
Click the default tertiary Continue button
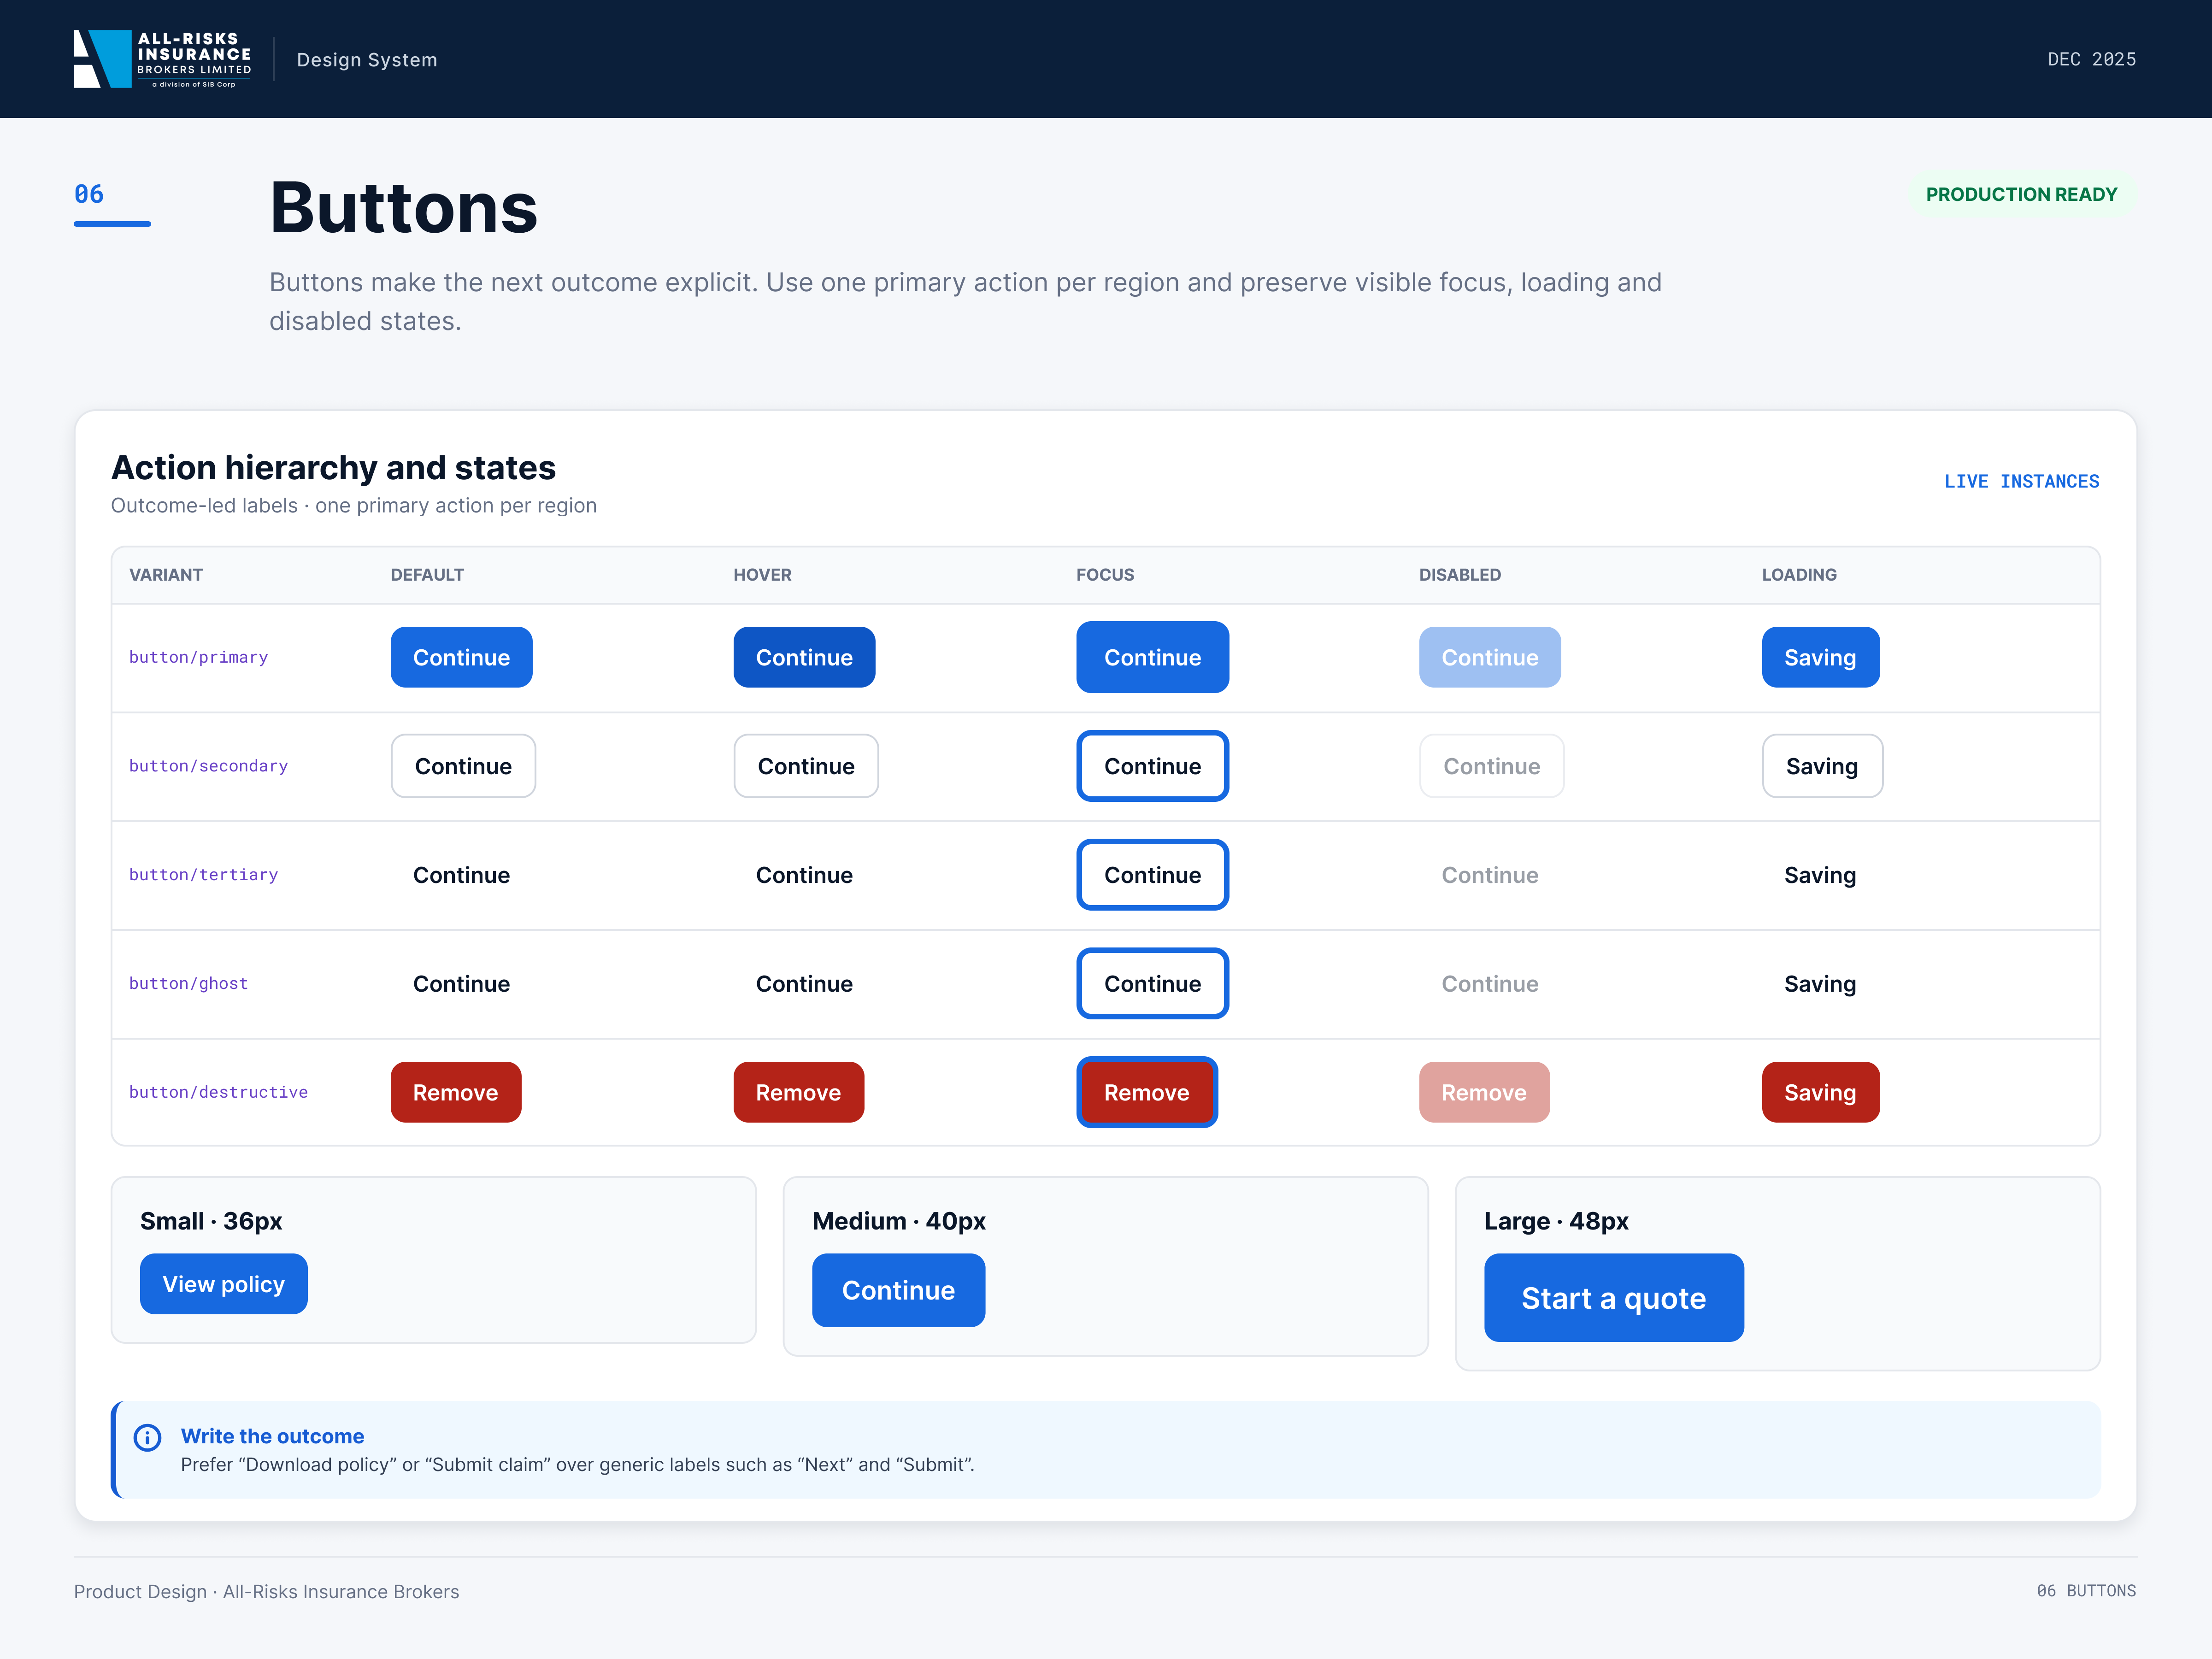[x=461, y=875]
